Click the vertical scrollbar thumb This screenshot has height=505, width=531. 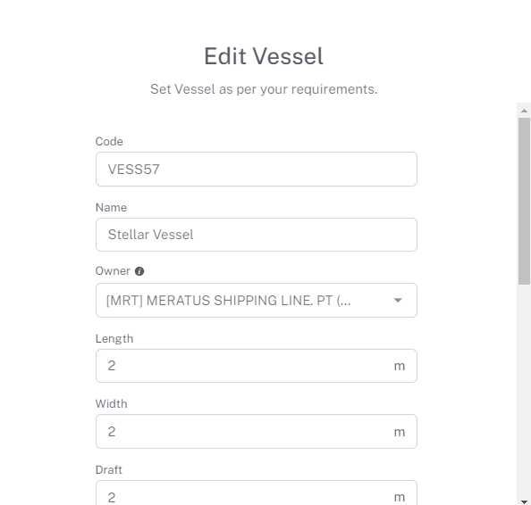524,201
